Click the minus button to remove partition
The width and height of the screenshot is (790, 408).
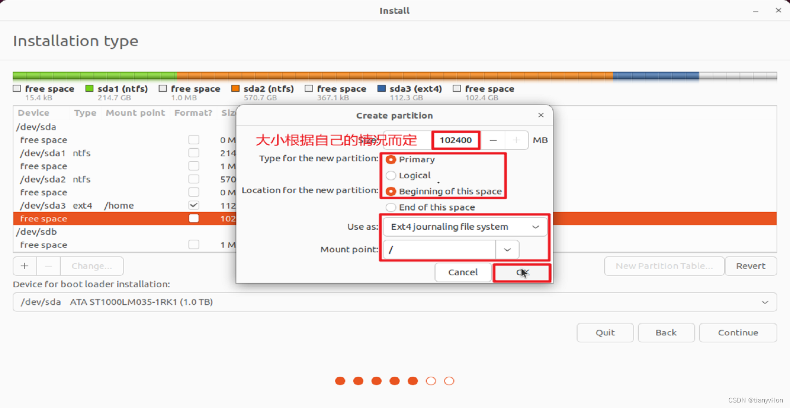48,266
